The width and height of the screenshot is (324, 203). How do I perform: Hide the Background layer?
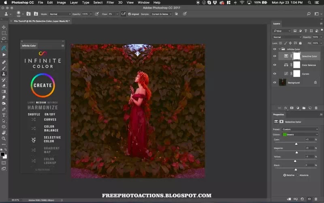pos(275,83)
